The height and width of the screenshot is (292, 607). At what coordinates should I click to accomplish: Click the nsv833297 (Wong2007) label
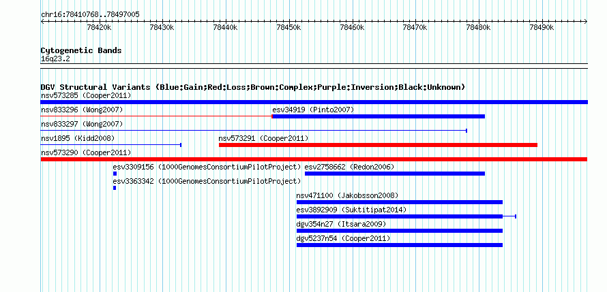tap(82, 124)
